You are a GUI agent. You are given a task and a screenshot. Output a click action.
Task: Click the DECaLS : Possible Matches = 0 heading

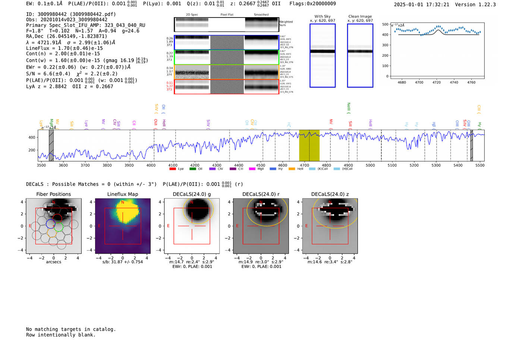(x=91, y=184)
